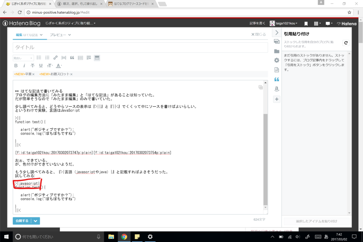Insert an unordered list from the toolbar
The image size is (363, 242).
tap(39, 57)
